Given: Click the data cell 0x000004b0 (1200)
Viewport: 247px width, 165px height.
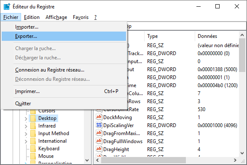Looking at the screenshot, I should [x=217, y=85].
